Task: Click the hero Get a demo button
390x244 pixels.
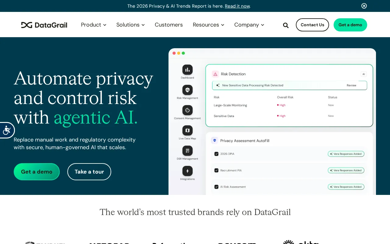Action: pyautogui.click(x=37, y=172)
